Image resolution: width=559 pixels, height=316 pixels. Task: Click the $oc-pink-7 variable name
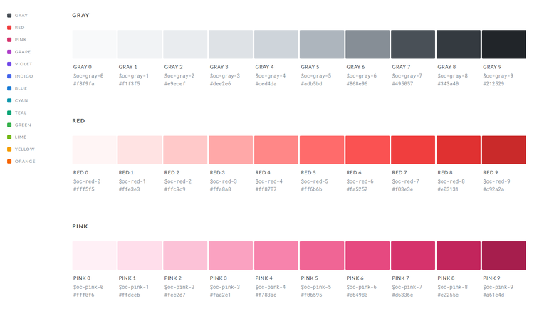(x=407, y=287)
